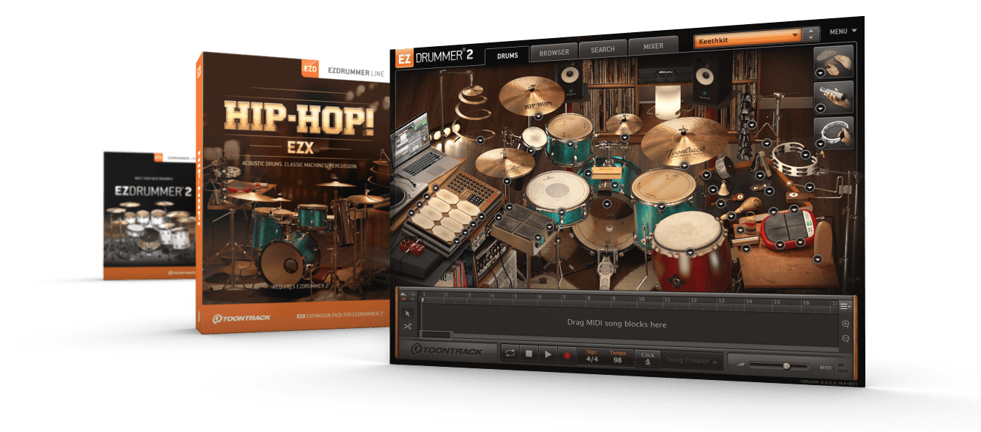Open the MENU dropdown

click(843, 31)
